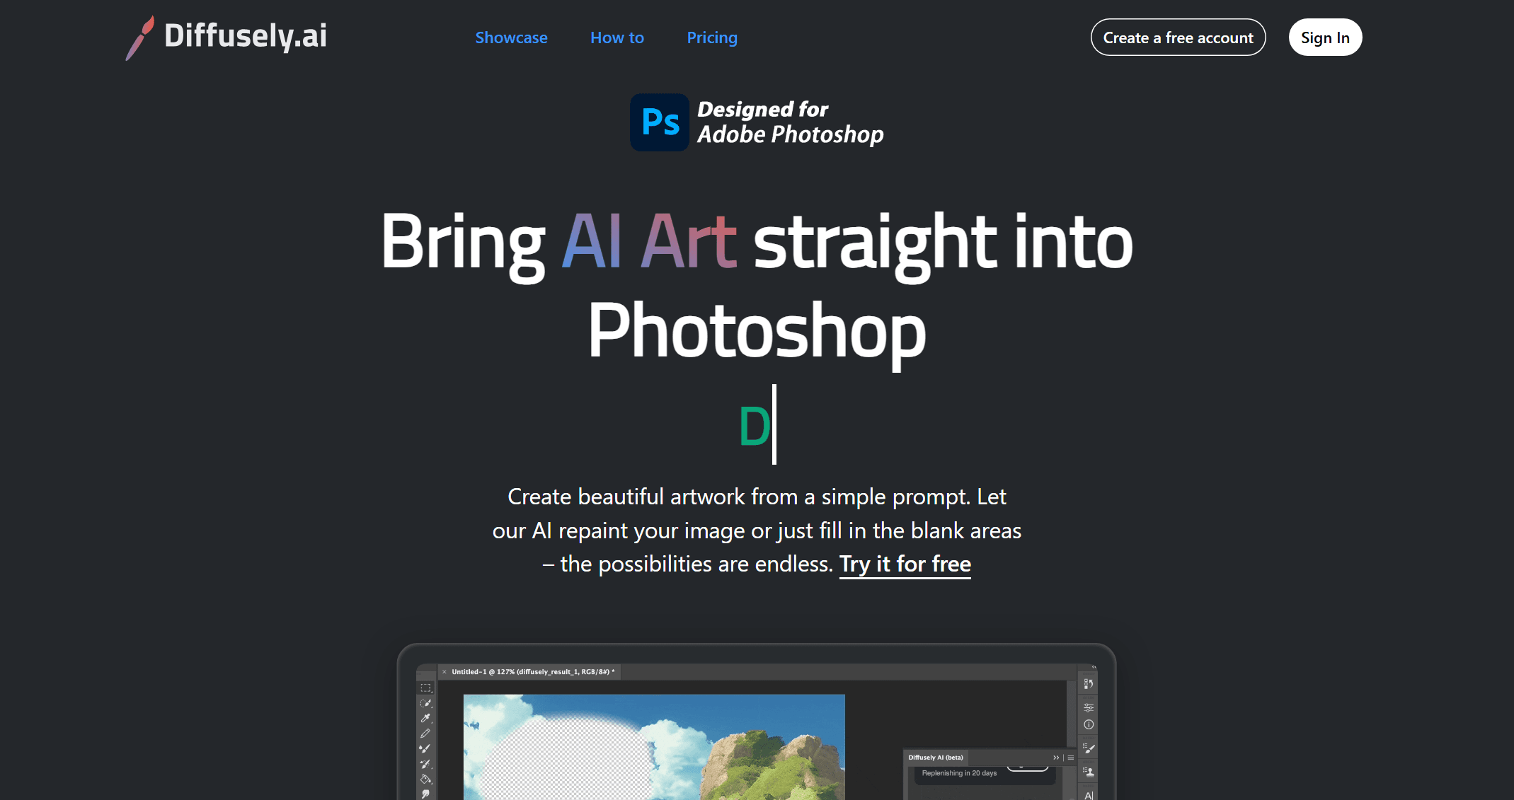
Task: Open the Brush Settings panel icon
Action: 1089,748
